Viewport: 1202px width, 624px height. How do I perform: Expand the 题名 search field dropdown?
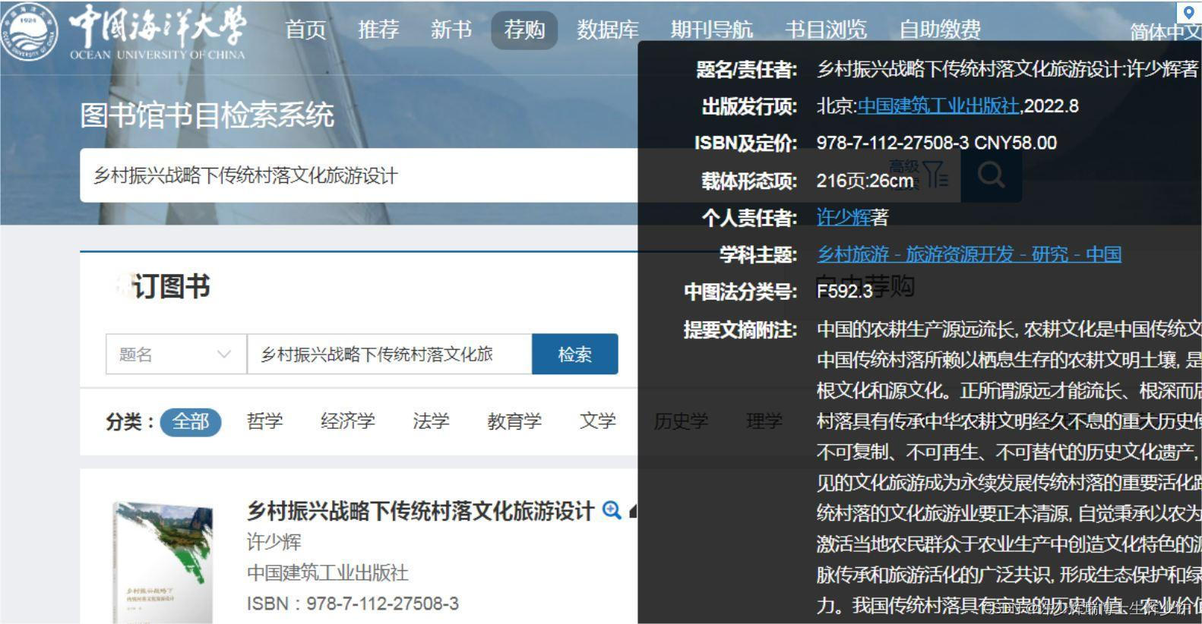[176, 354]
